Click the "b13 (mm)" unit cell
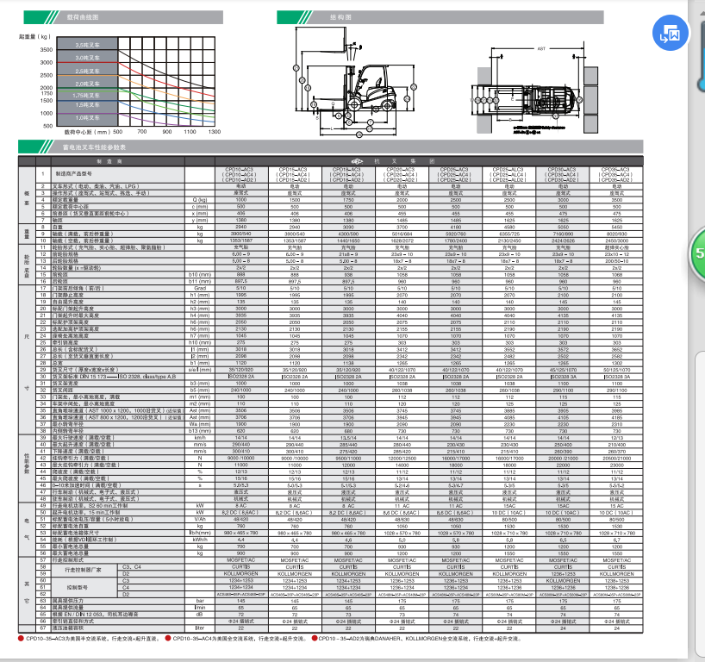Image resolution: width=705 pixels, height=662 pixels. tap(200, 431)
